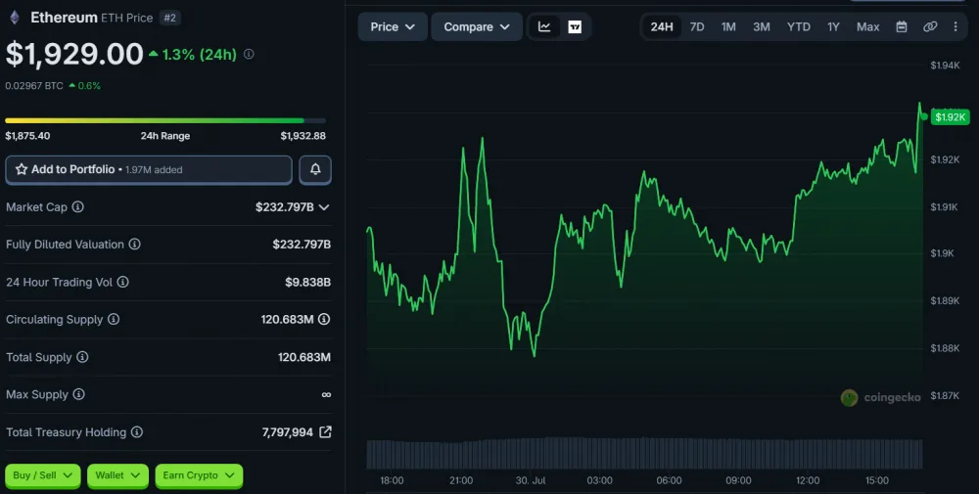Click the 30. Jul date label on axis

[x=530, y=480]
